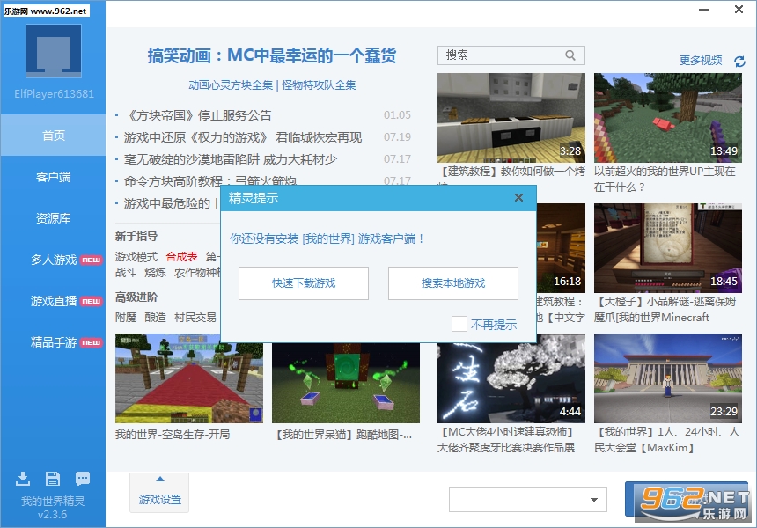757x528 pixels.
Task: Go to 多人游戏 section
Action: 53,260
